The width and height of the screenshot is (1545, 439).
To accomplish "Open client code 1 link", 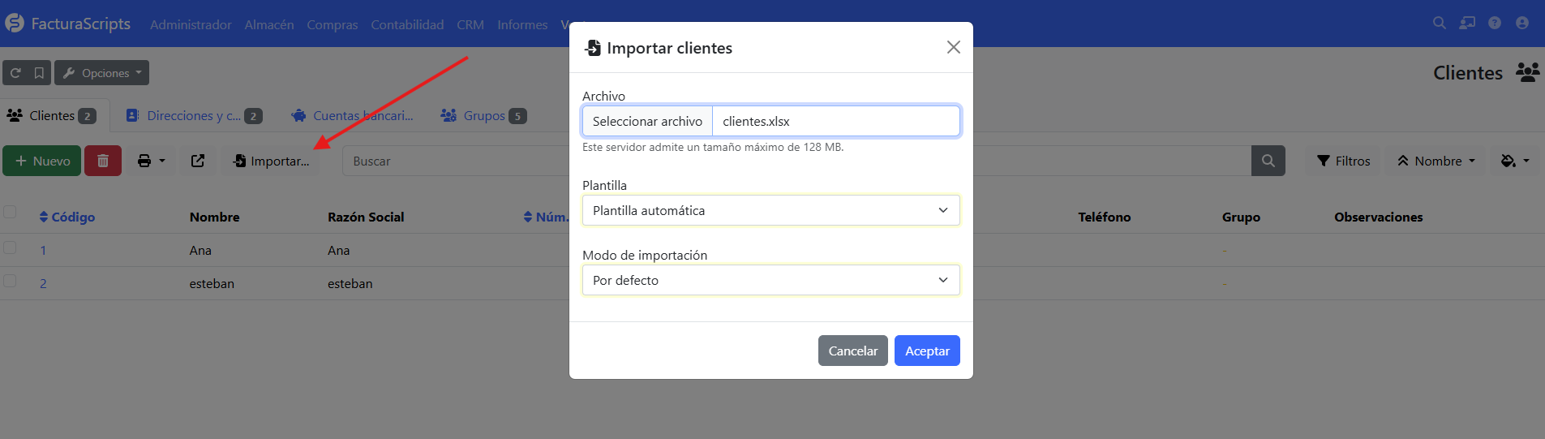I will pyautogui.click(x=43, y=250).
